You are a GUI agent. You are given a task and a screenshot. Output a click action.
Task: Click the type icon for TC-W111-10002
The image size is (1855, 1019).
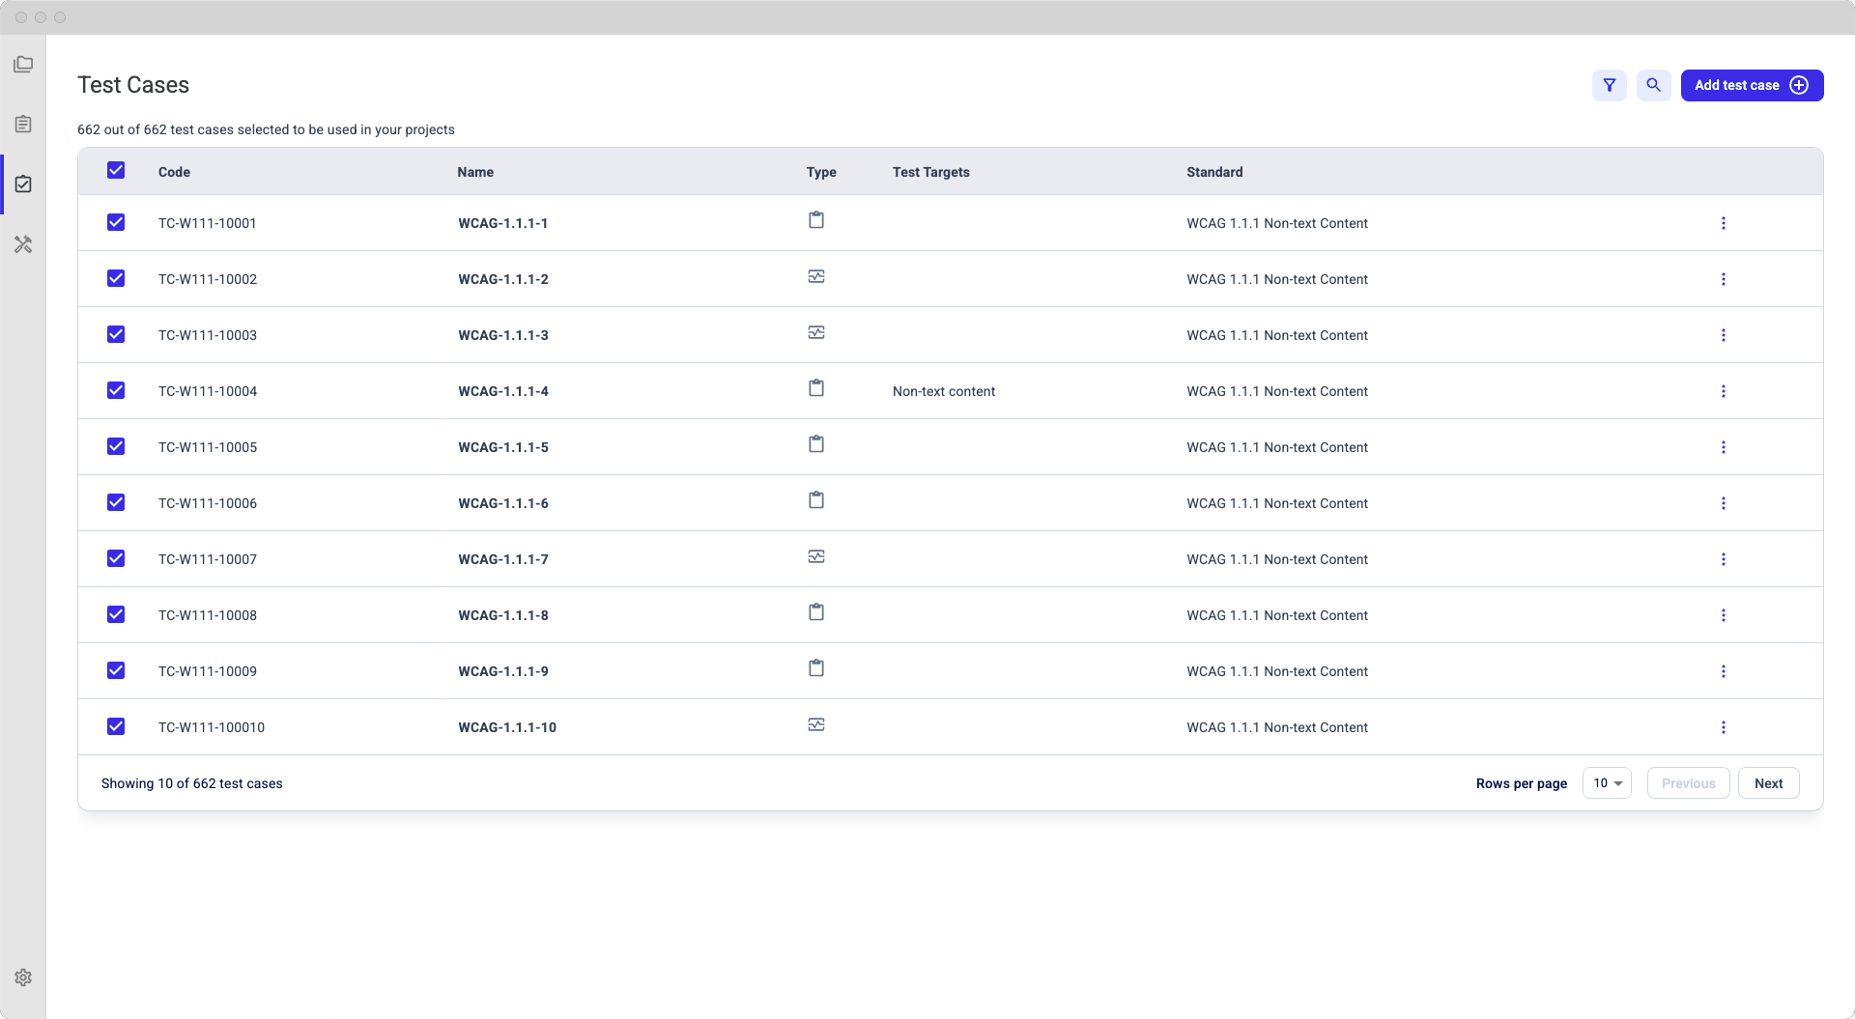coord(816,276)
